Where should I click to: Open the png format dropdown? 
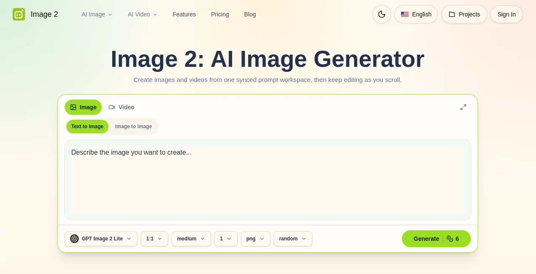coord(256,239)
